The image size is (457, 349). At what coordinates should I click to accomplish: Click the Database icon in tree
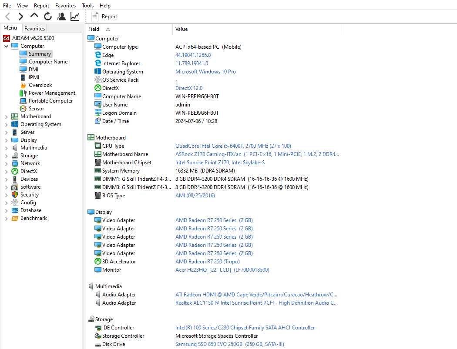pyautogui.click(x=14, y=210)
